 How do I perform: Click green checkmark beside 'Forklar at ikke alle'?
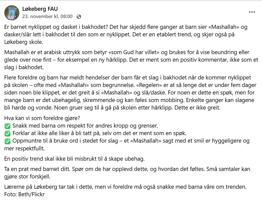click(7, 133)
